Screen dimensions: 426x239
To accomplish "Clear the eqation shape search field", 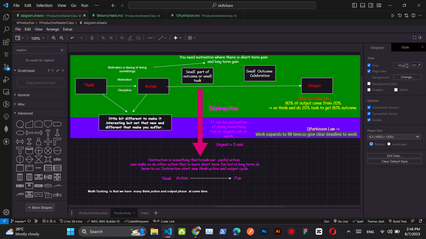I will (x=62, y=50).
